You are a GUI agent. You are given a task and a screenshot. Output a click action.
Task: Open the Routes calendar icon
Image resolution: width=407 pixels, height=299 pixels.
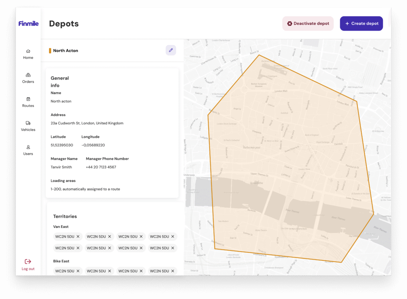(28, 99)
